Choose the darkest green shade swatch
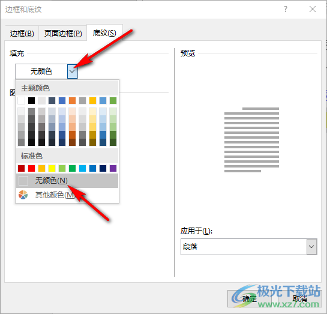327x314 pixels. tap(113, 142)
